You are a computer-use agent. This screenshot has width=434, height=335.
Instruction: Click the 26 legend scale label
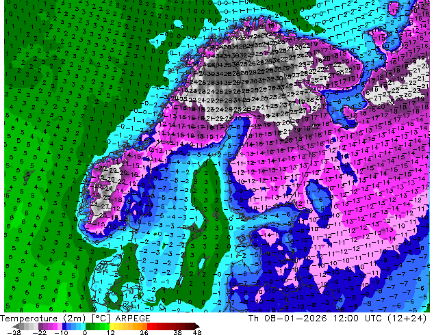click(144, 332)
